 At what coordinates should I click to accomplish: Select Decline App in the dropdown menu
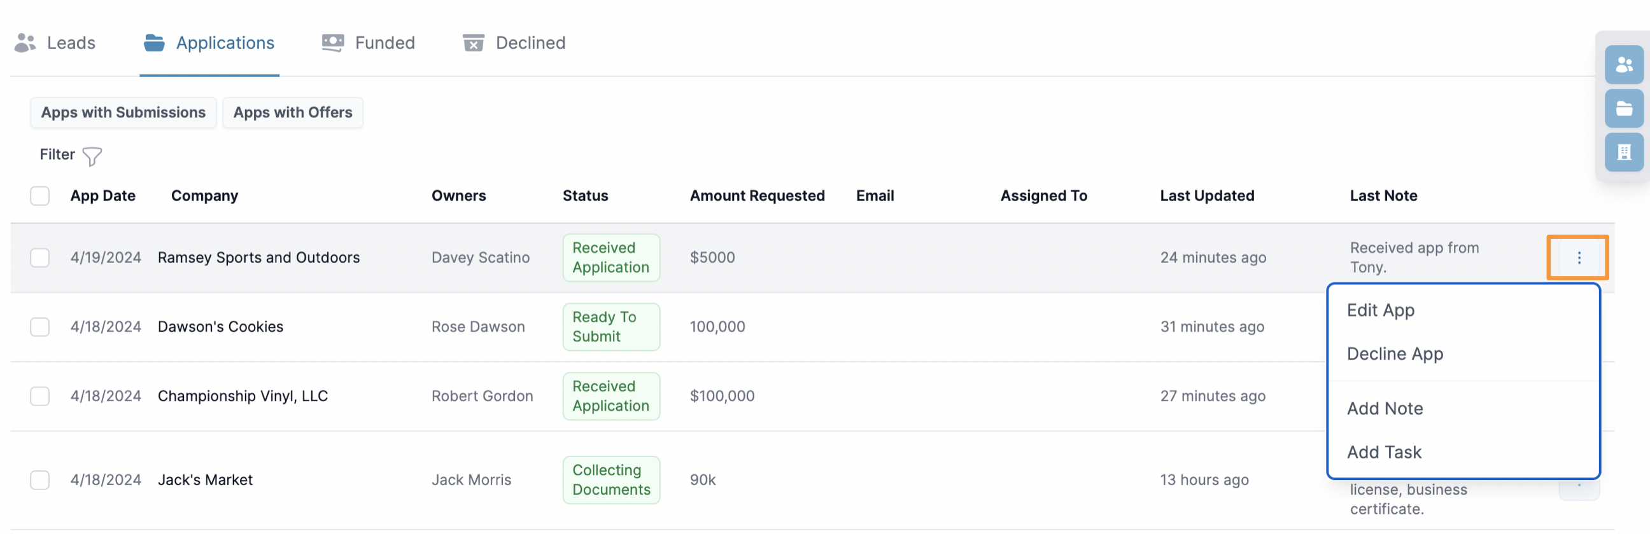(1395, 353)
